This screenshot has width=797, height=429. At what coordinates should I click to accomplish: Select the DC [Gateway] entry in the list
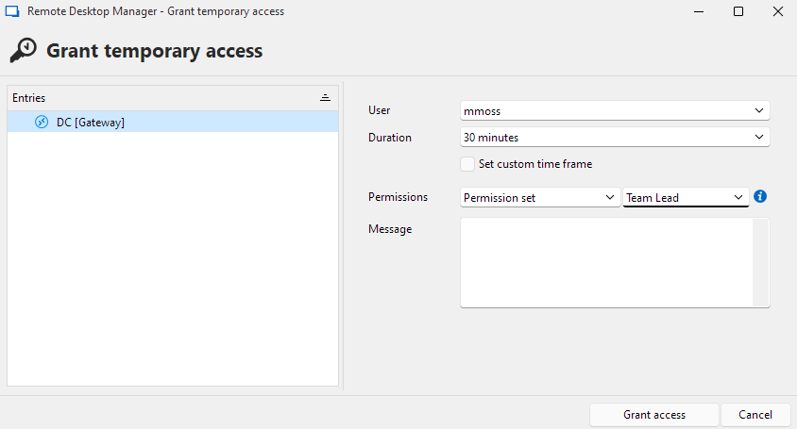(91, 122)
